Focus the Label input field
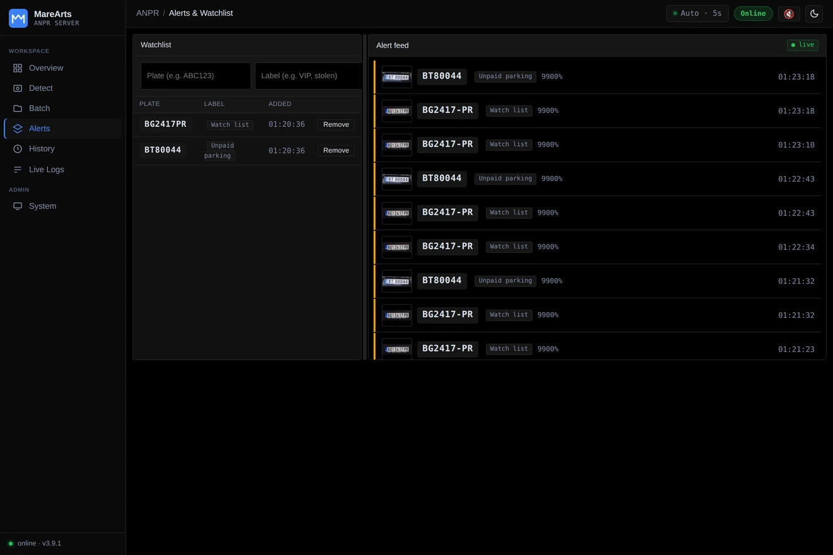Viewport: 833px width, 555px height. coord(308,76)
